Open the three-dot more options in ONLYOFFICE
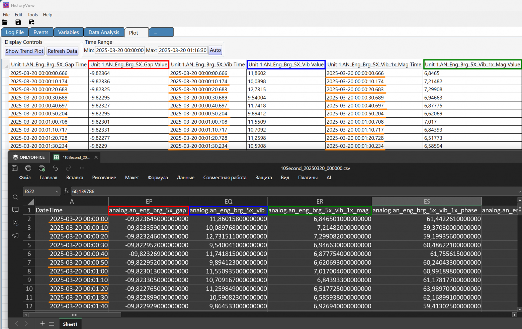The width and height of the screenshot is (522, 329). pyautogui.click(x=82, y=168)
